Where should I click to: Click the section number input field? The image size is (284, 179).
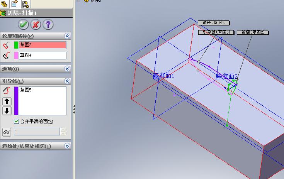click(37, 132)
